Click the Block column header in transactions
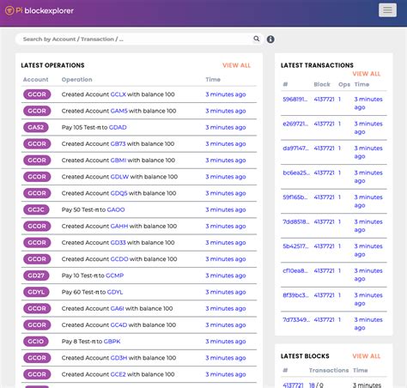Viewport: 407px width, 388px height. pyautogui.click(x=322, y=84)
